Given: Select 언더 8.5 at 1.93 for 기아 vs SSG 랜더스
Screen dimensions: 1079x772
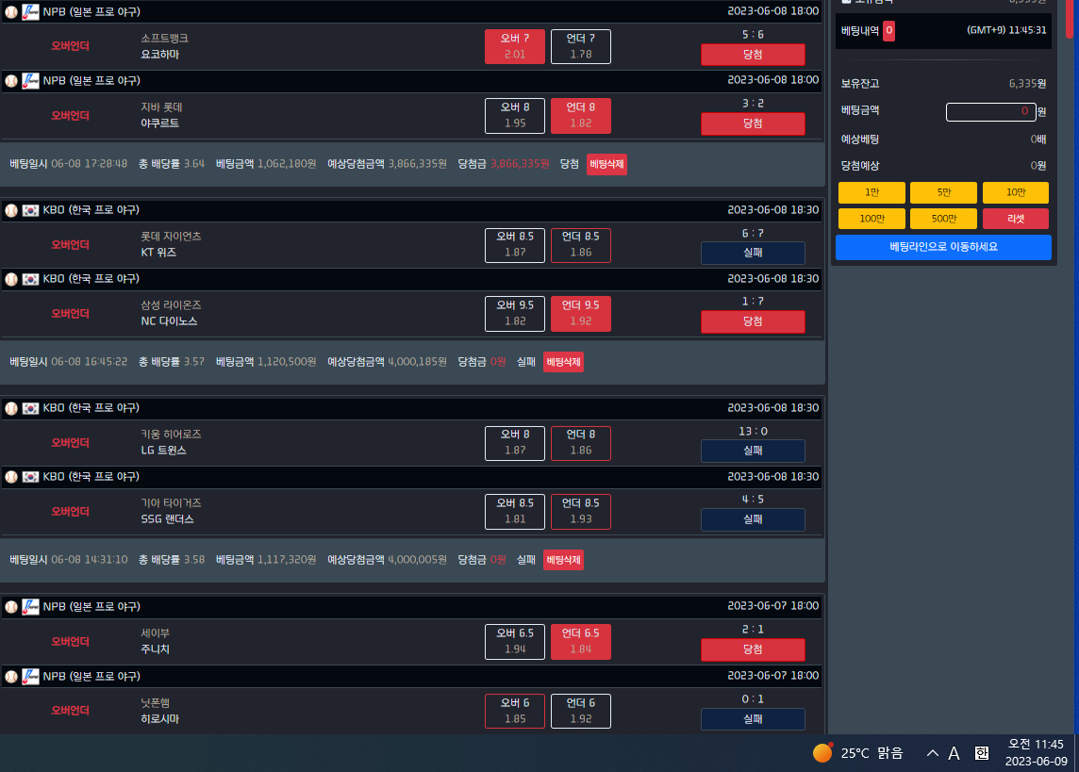Looking at the screenshot, I should (581, 512).
